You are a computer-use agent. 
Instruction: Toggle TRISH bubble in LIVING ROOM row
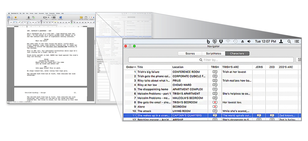tap(215, 111)
